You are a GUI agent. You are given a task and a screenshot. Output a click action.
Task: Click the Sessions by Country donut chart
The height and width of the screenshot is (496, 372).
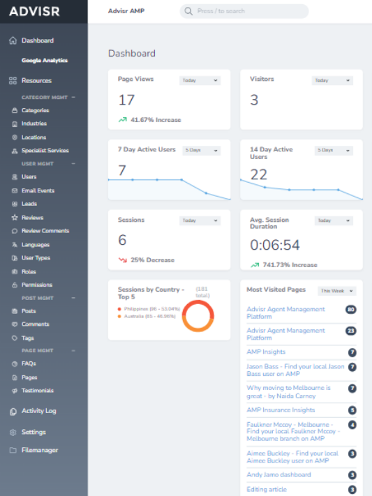pos(198,316)
